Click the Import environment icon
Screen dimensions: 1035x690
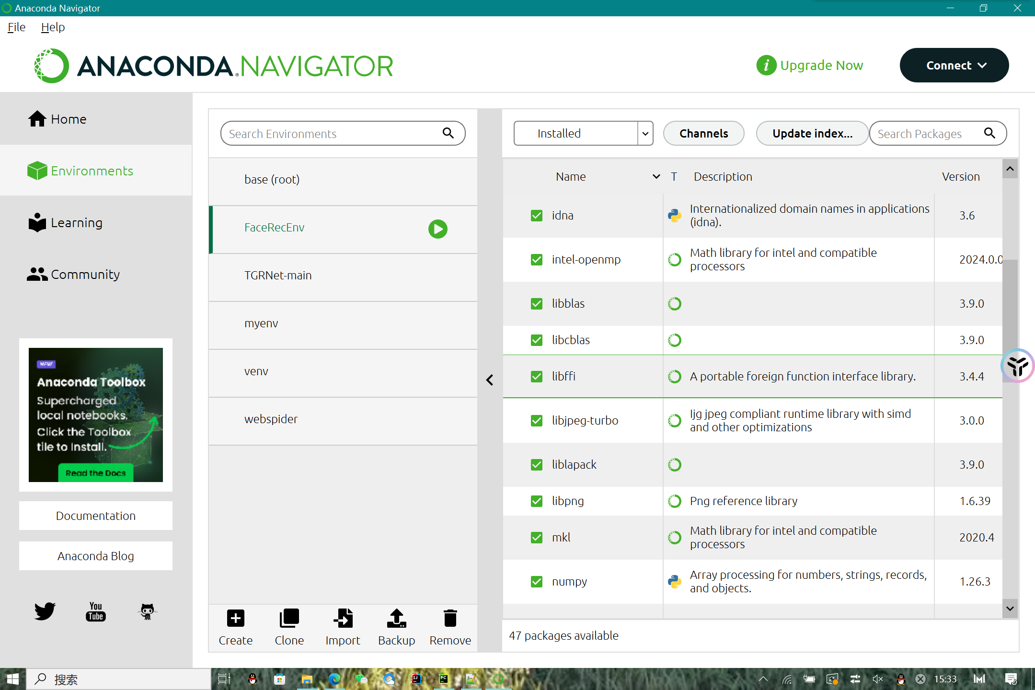tap(343, 618)
